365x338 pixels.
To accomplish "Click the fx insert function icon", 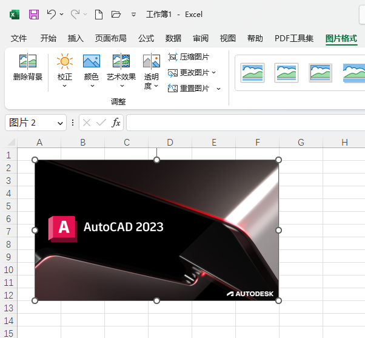I will click(116, 123).
